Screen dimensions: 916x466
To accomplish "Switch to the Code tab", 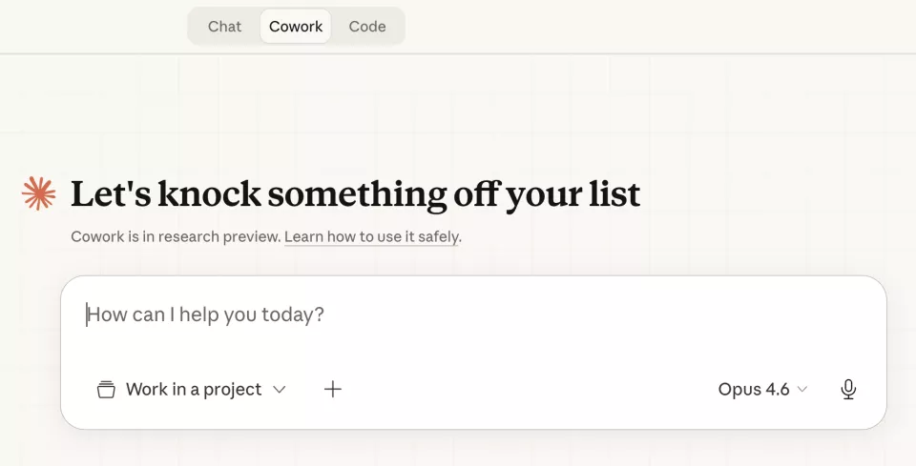I will 367,27.
